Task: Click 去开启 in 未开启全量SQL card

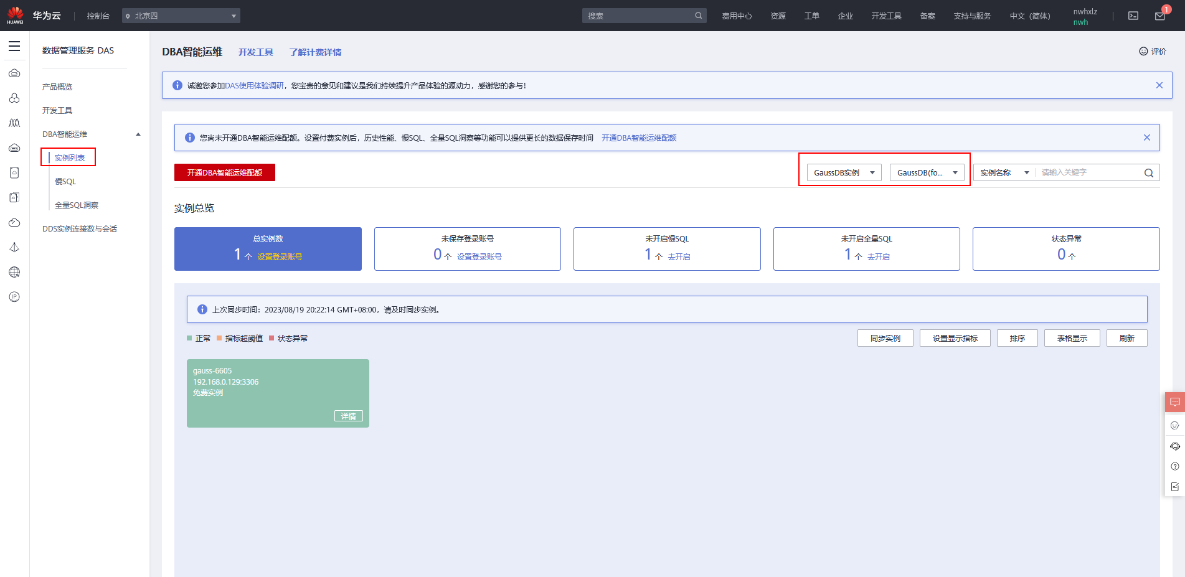Action: click(879, 256)
